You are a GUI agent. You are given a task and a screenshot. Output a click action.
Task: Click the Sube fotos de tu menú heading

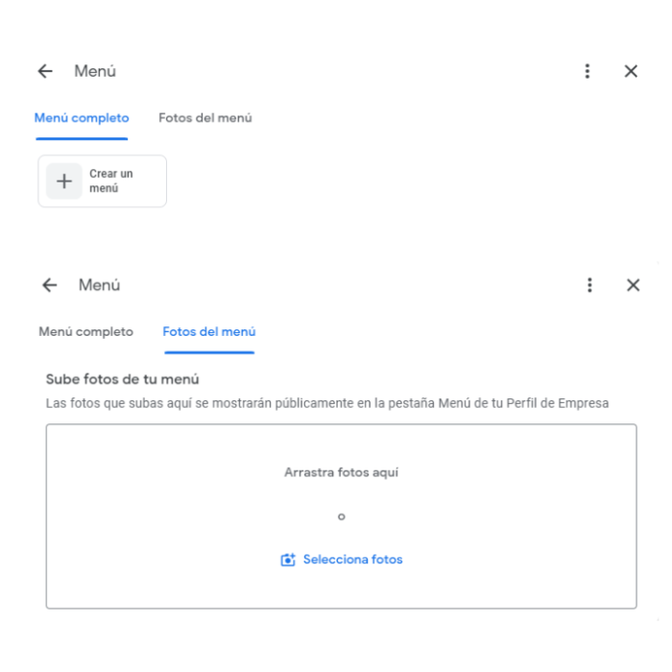tap(123, 379)
